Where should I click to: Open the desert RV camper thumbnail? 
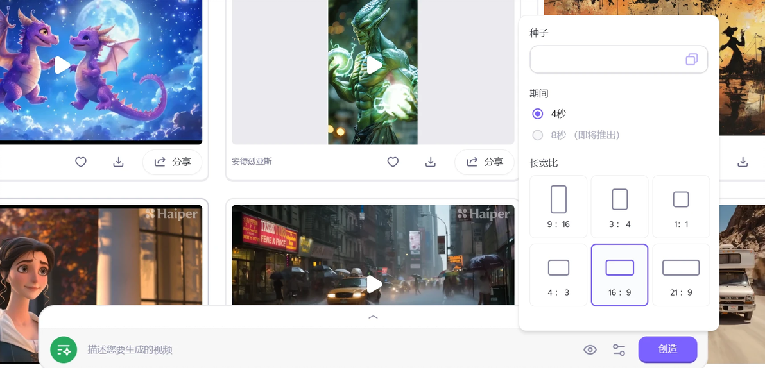[x=742, y=285]
